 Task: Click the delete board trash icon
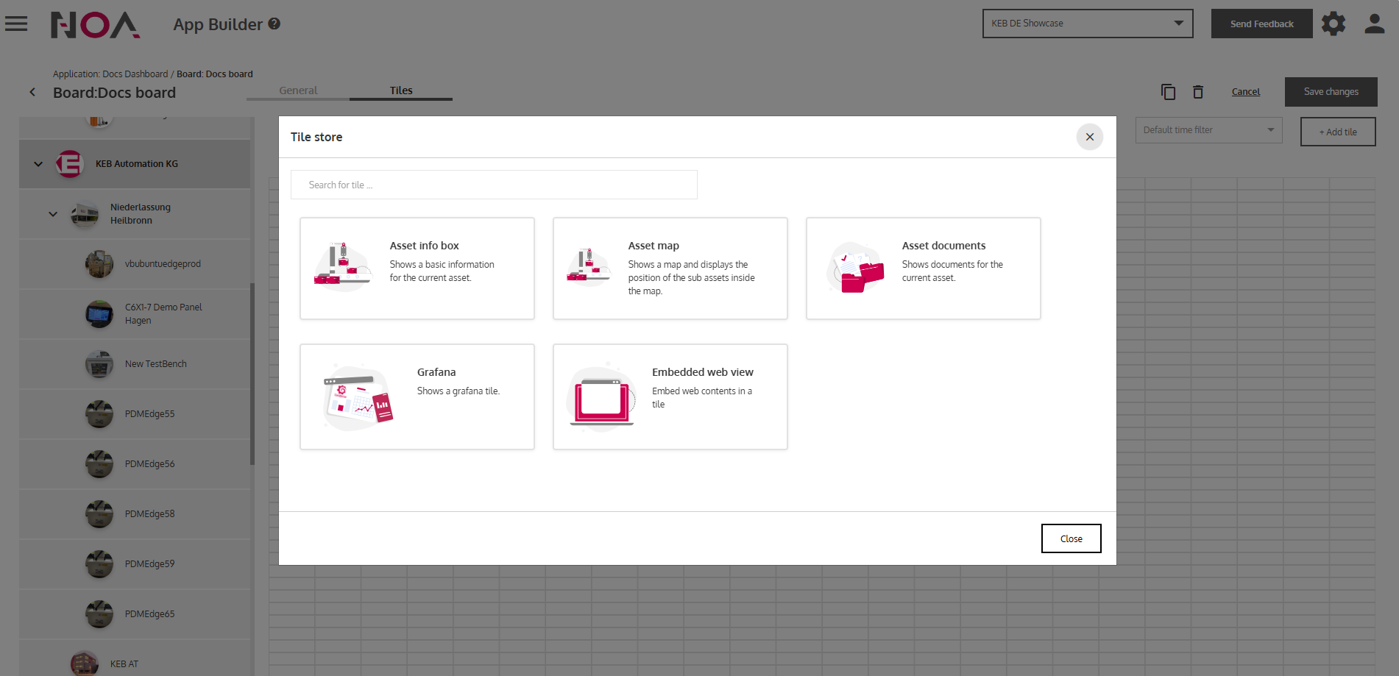(x=1198, y=92)
